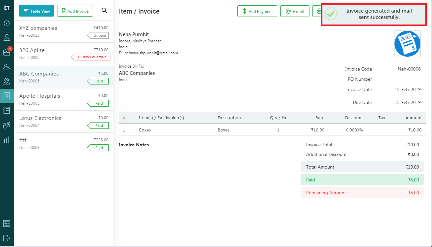Open the reports bar chart sidebar icon
The width and height of the screenshot is (432, 247).
[7, 139]
